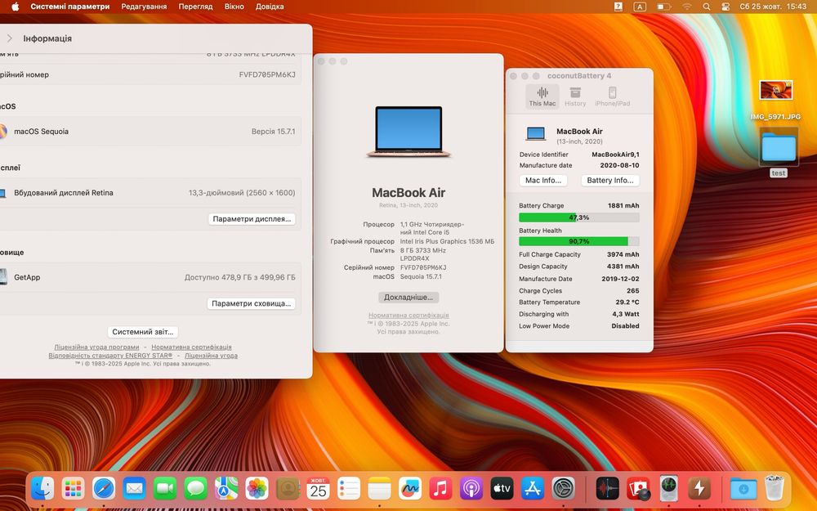The width and height of the screenshot is (817, 511).
Task: Open Reminders from the Dock
Action: (349, 489)
